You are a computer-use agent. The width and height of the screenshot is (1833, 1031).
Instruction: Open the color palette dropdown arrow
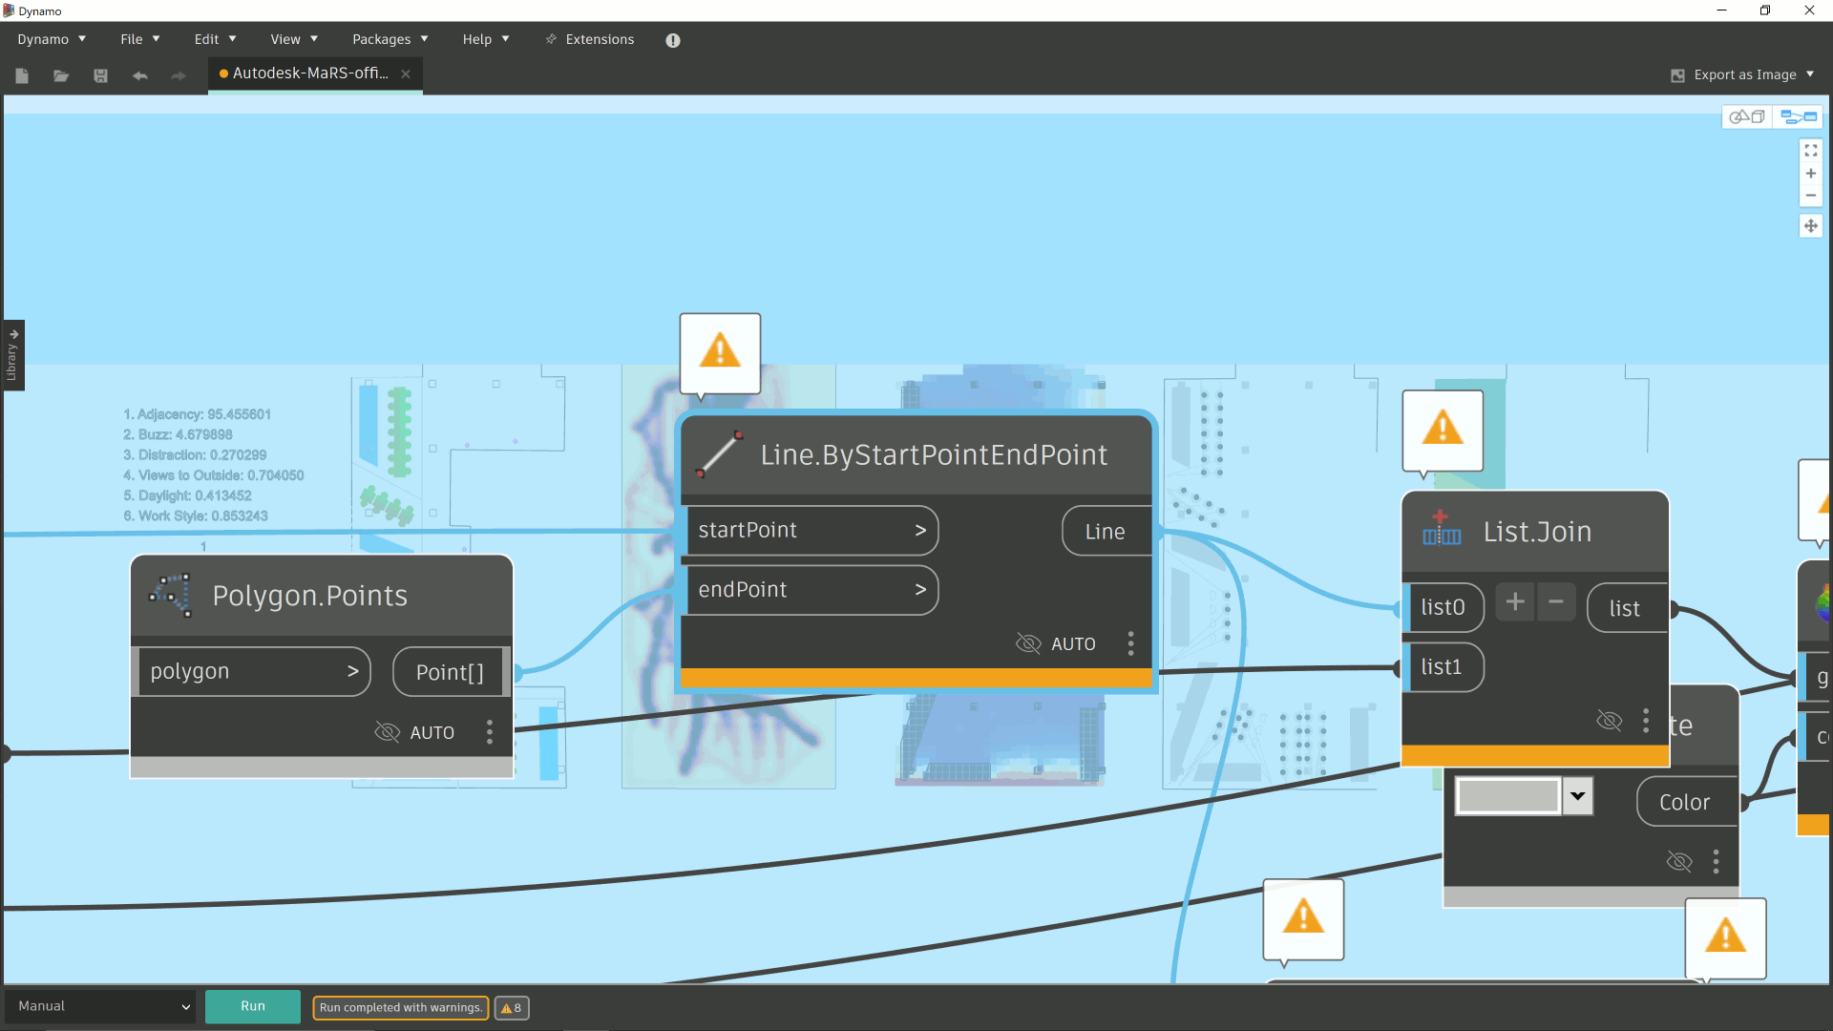(x=1577, y=795)
